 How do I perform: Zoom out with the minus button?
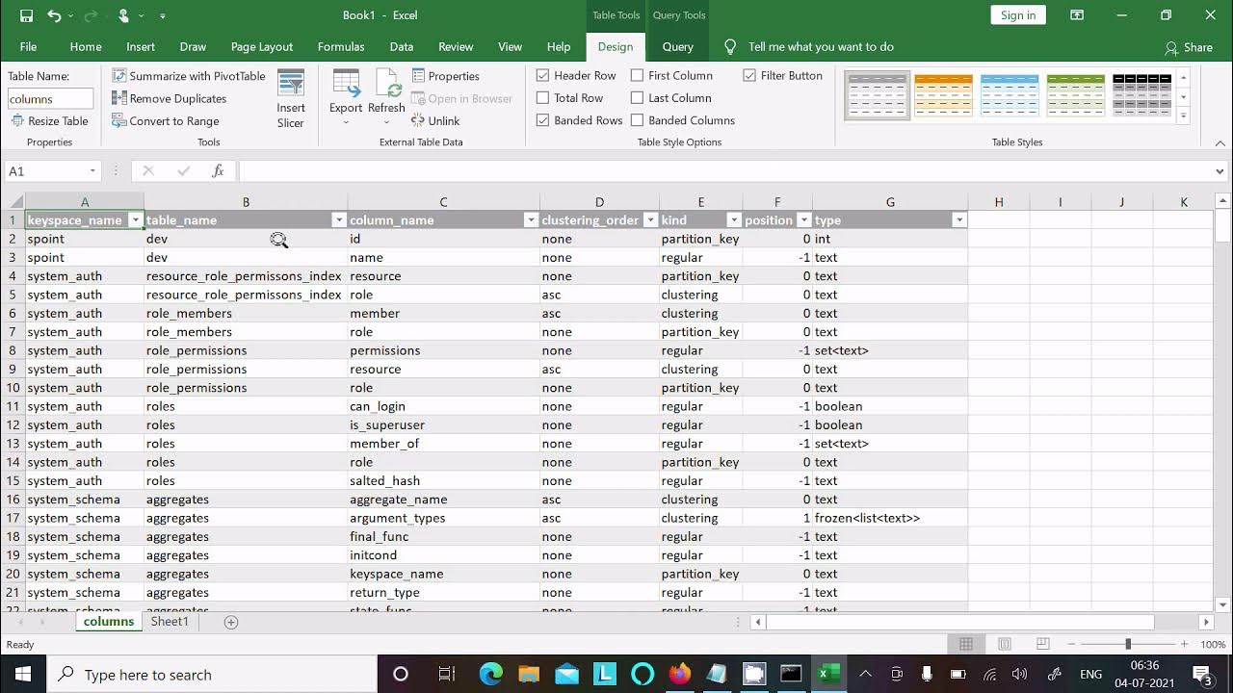pos(1070,644)
